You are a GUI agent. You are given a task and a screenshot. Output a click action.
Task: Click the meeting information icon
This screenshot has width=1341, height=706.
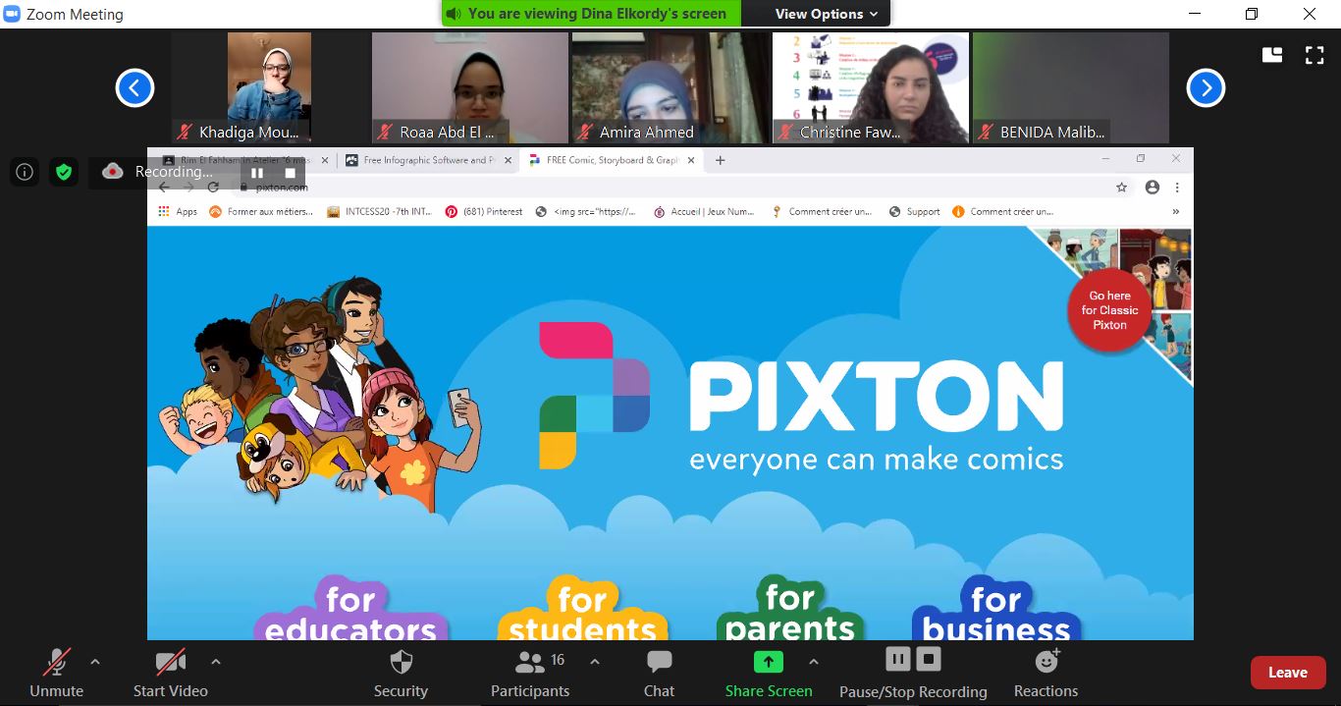(x=25, y=172)
